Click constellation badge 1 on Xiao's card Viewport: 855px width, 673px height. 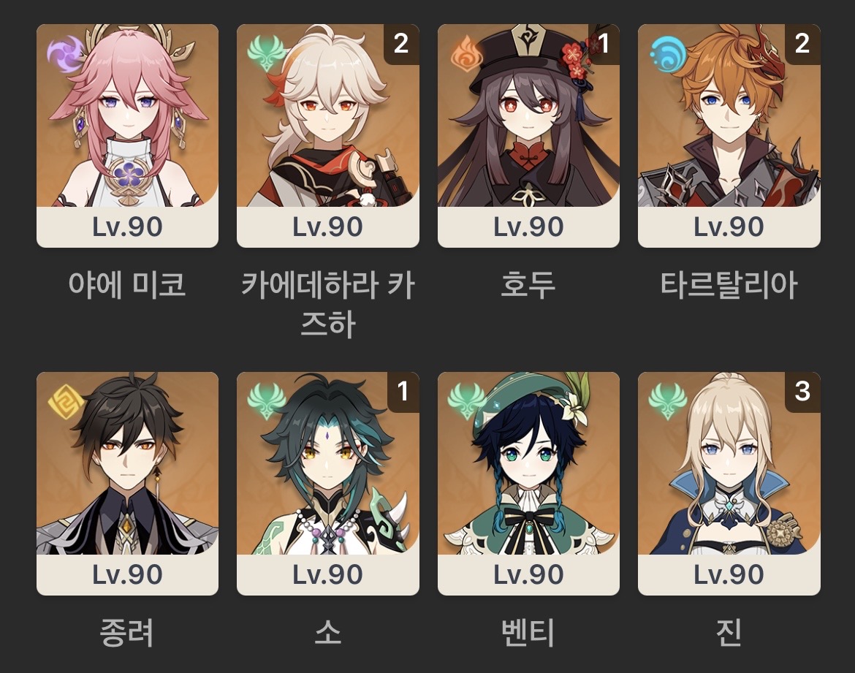[x=403, y=392]
